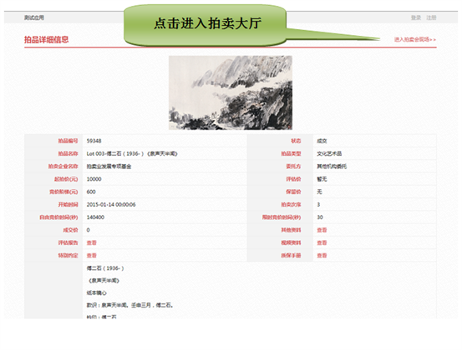
Task: View 评估报告 via its 查看 link
Action: [91, 242]
